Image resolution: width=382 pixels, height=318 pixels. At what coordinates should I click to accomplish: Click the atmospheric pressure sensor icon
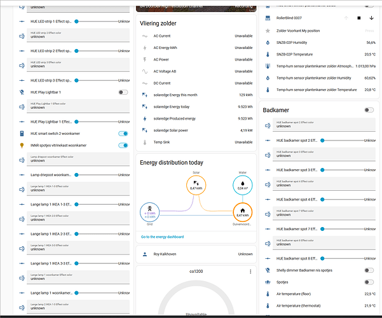268,66
